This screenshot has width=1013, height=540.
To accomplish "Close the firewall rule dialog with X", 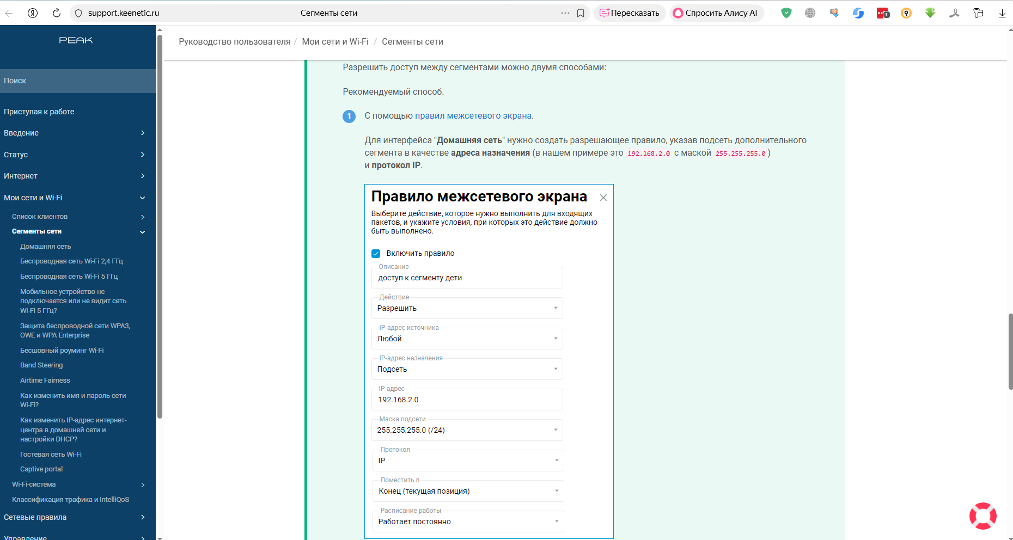I will pos(603,198).
